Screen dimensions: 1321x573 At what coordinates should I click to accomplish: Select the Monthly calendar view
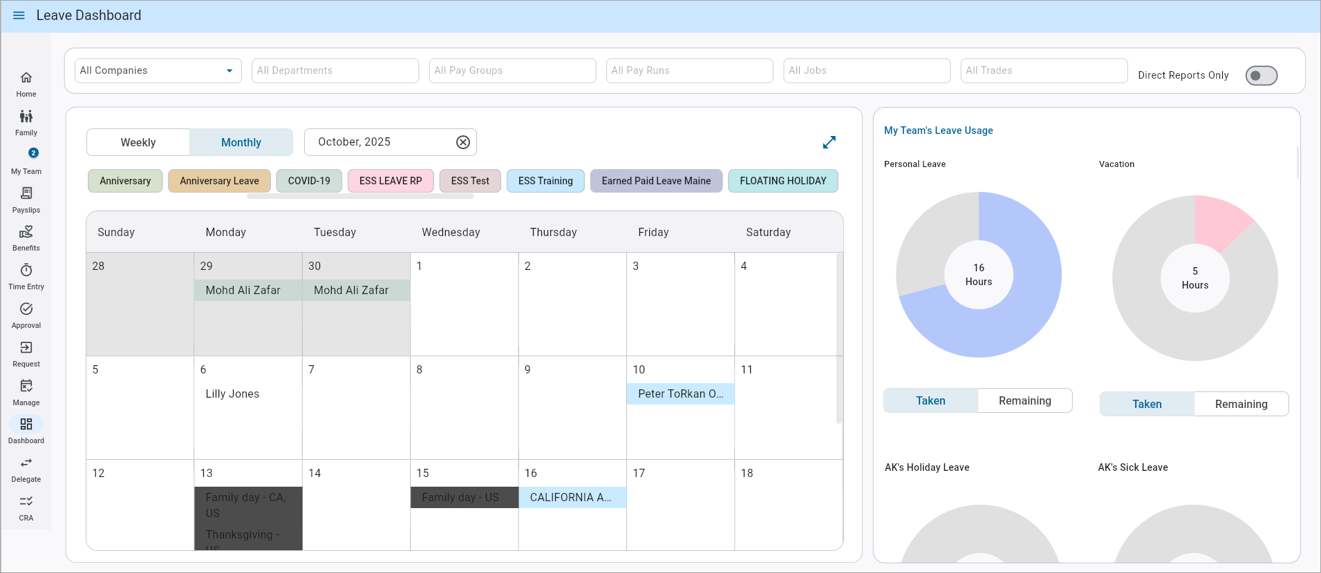pyautogui.click(x=241, y=142)
